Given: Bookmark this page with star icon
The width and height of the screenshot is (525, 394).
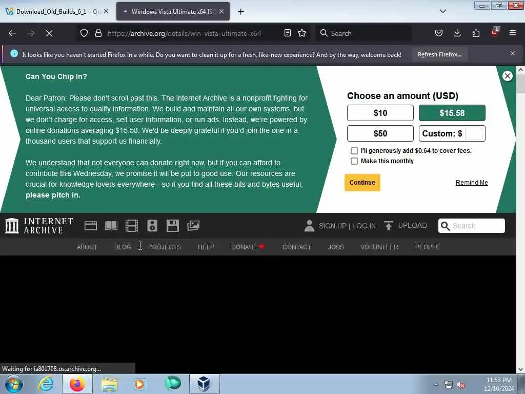Looking at the screenshot, I should point(302,33).
